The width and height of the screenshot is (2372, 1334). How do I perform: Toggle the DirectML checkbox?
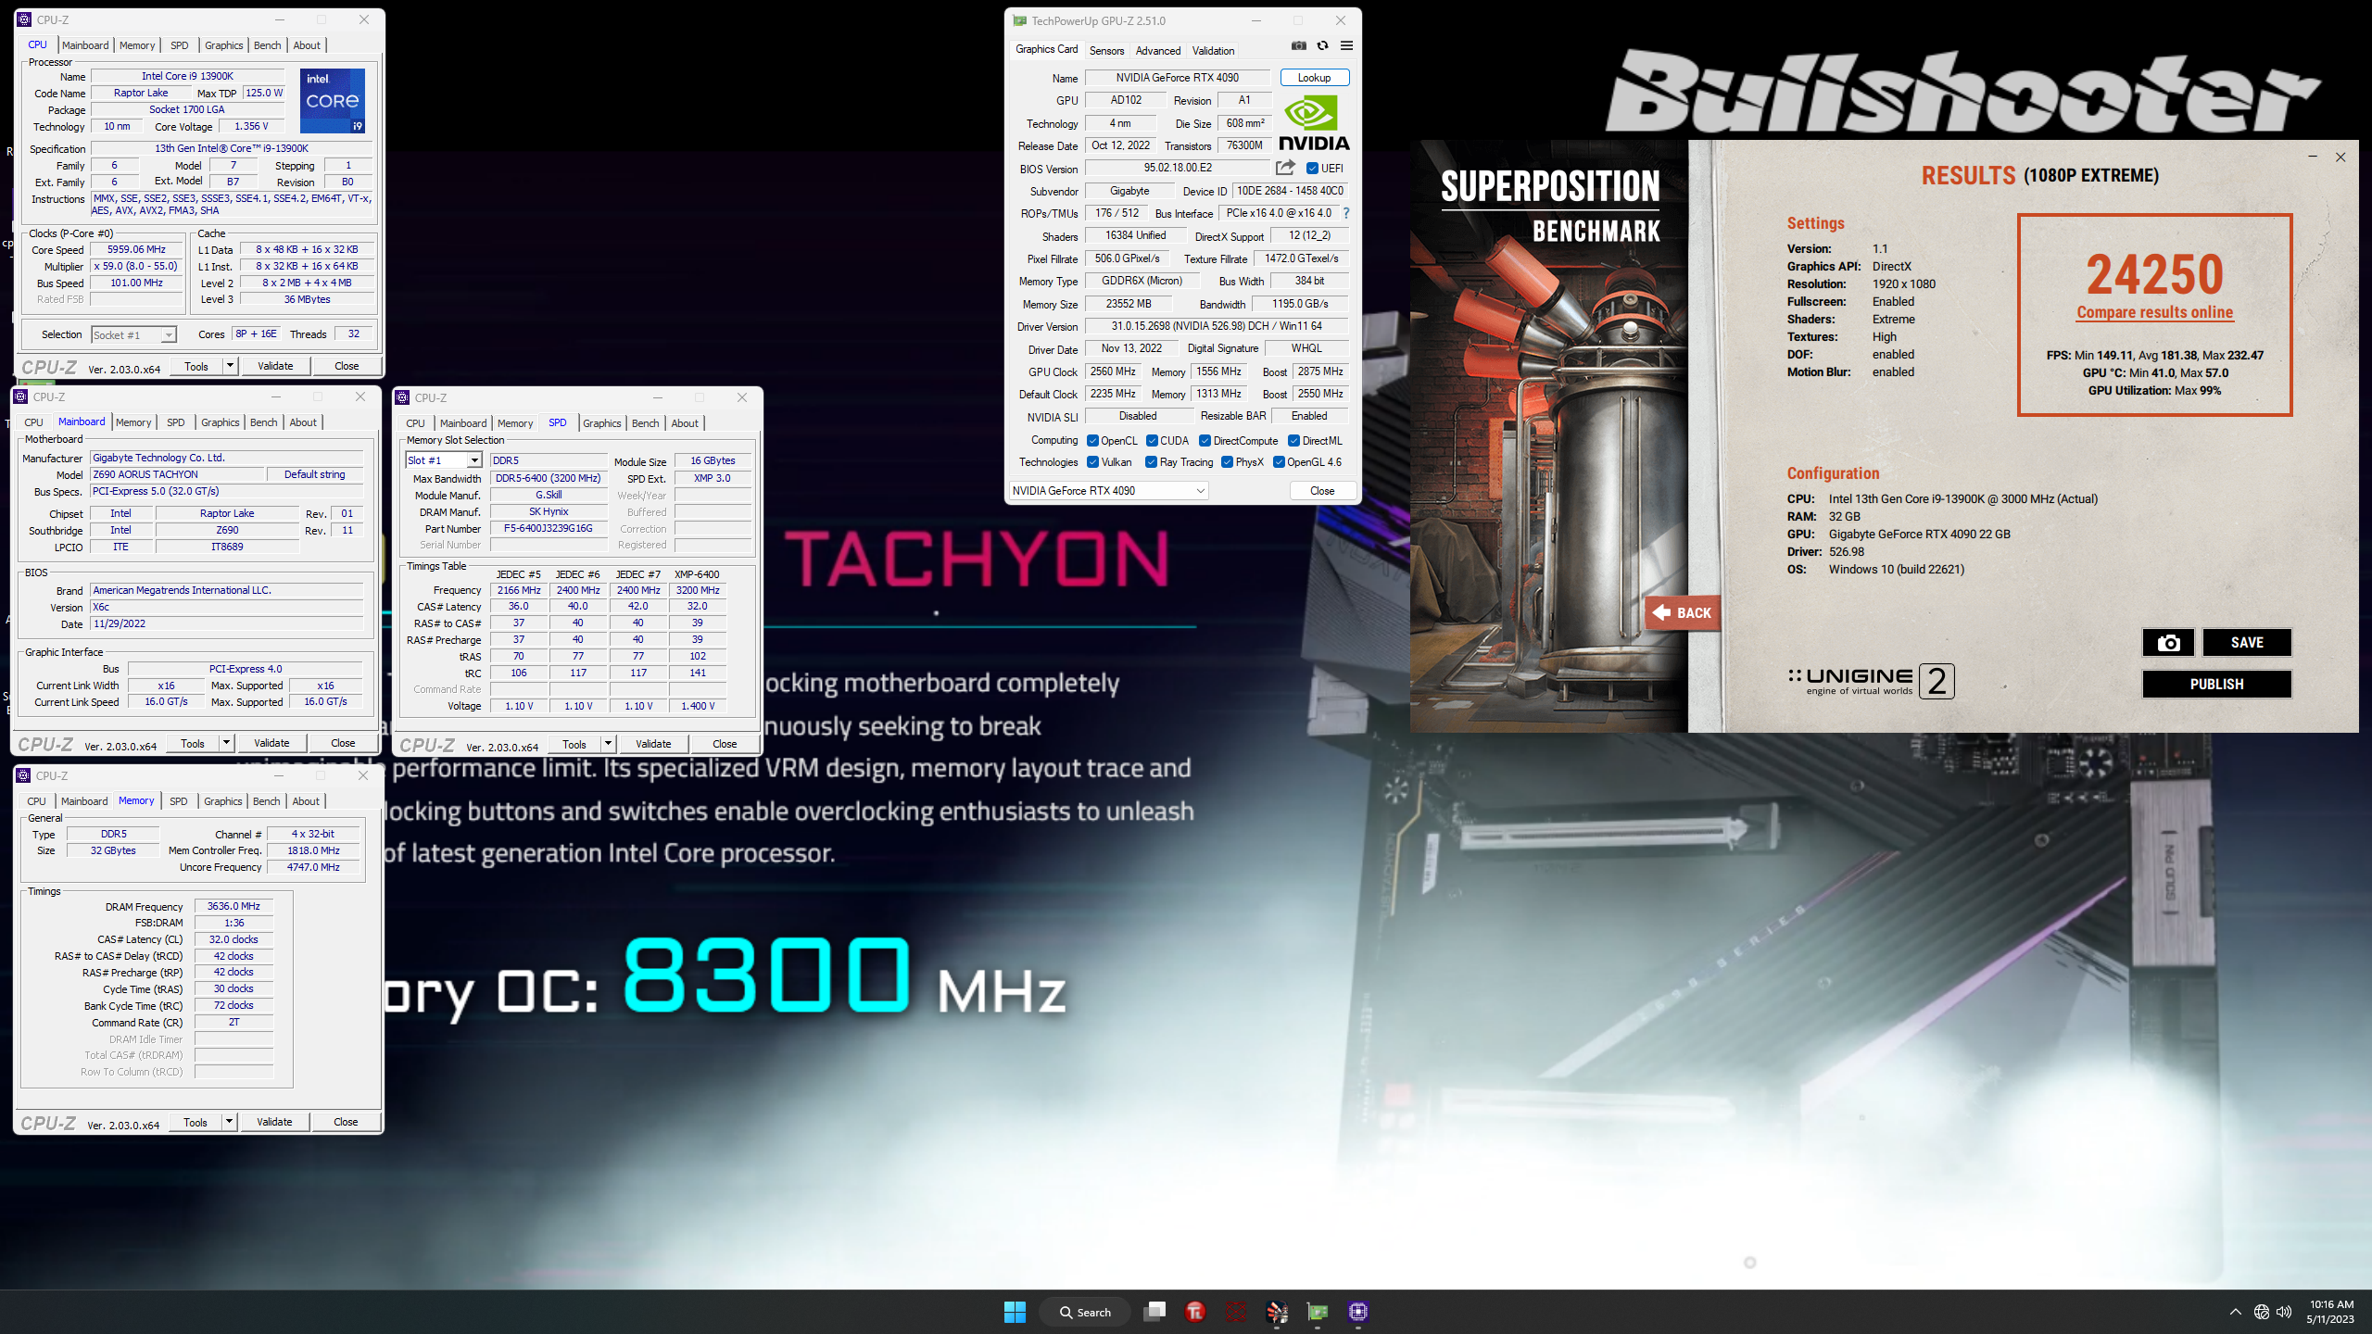pyautogui.click(x=1293, y=441)
